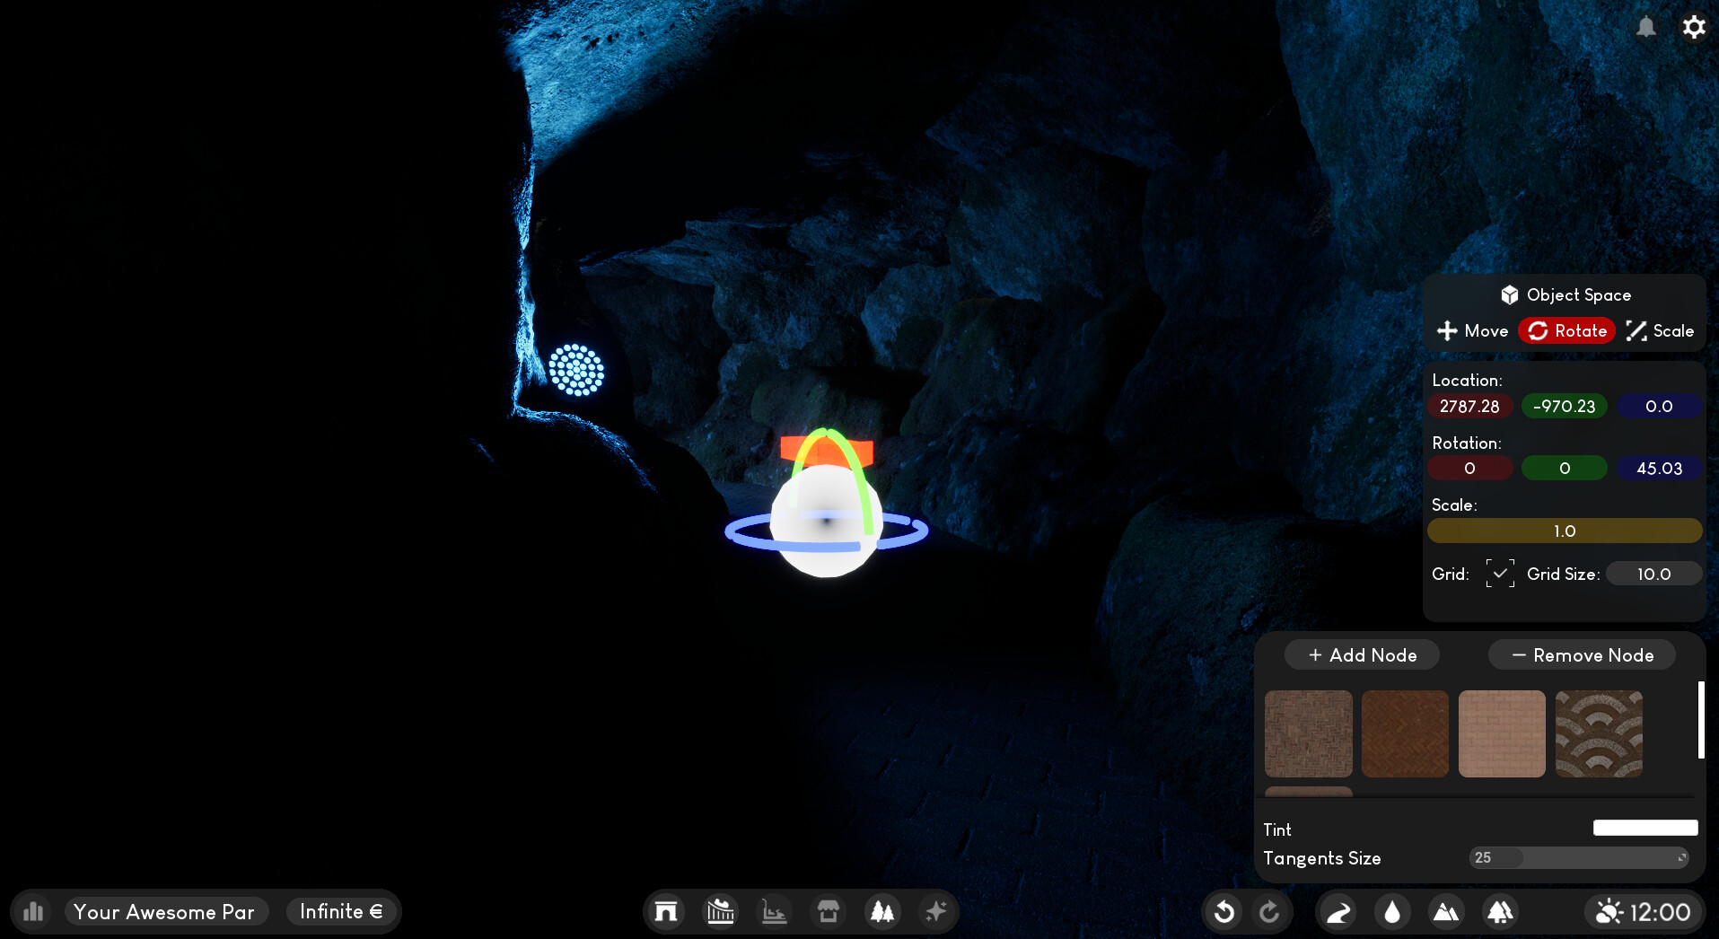Select the special effects sparkle tool

point(935,911)
